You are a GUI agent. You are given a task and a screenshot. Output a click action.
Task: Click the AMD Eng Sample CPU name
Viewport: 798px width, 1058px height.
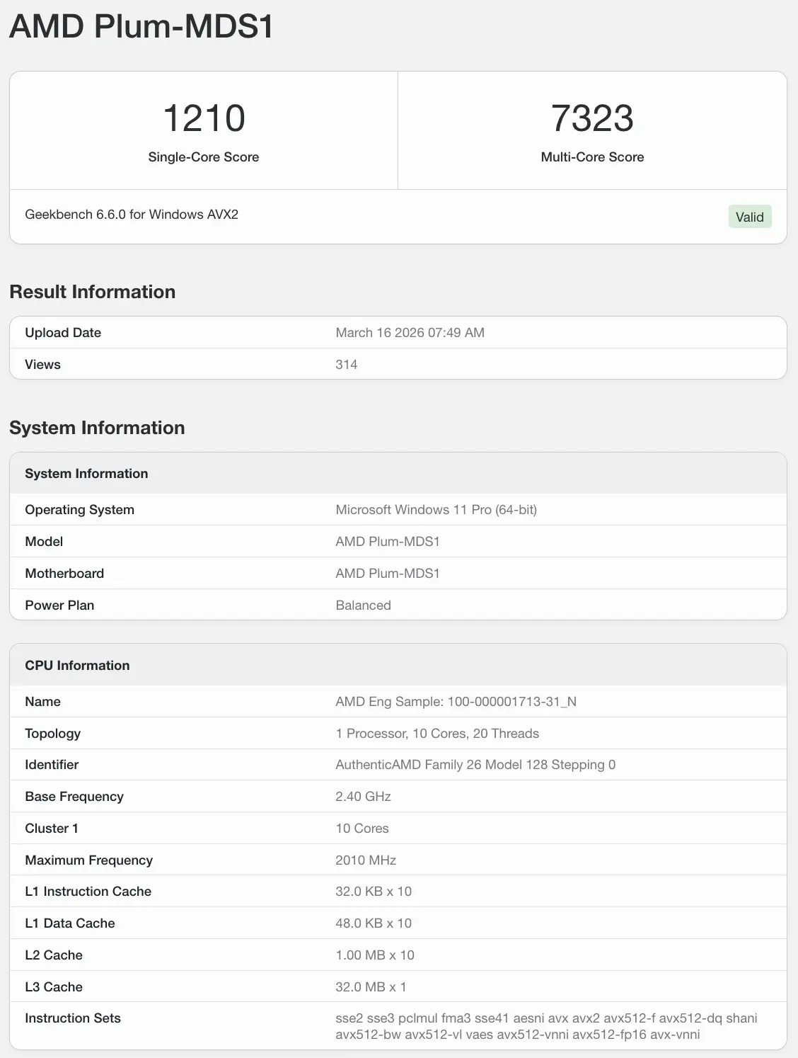456,702
